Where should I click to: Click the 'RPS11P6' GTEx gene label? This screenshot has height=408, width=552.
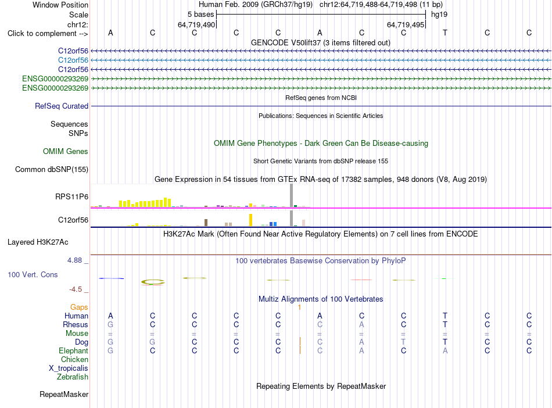71,196
